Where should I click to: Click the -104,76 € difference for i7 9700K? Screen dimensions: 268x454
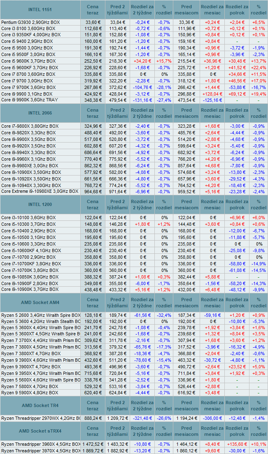point(142,87)
